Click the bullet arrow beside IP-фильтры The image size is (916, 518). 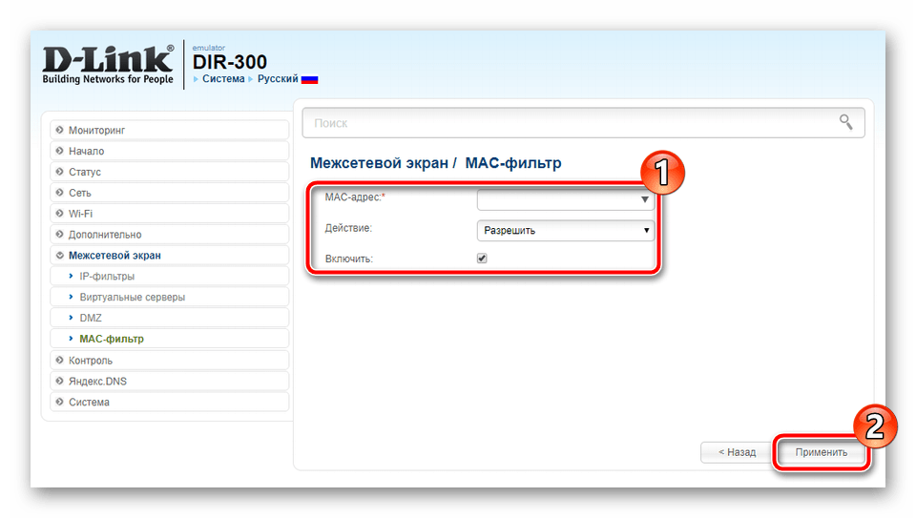click(x=72, y=276)
